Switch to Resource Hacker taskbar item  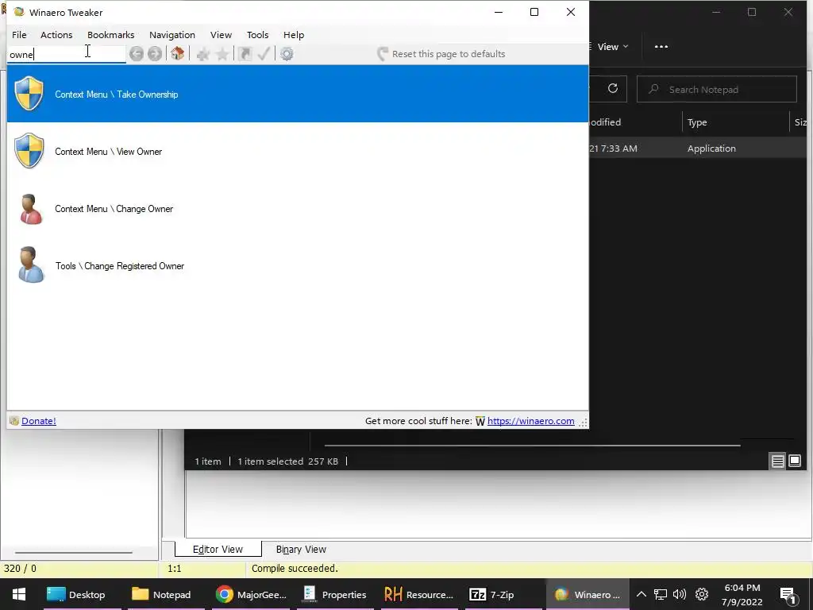click(x=419, y=594)
